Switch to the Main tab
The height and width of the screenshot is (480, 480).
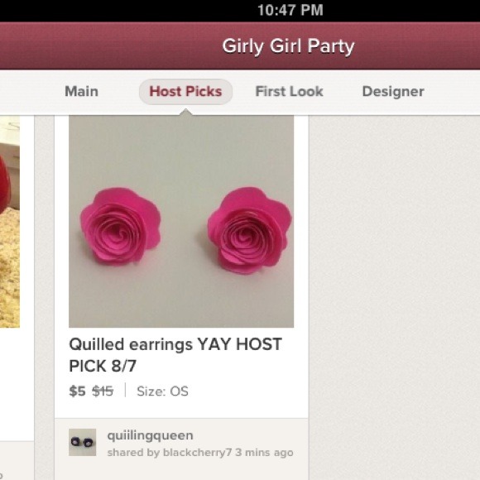click(81, 92)
